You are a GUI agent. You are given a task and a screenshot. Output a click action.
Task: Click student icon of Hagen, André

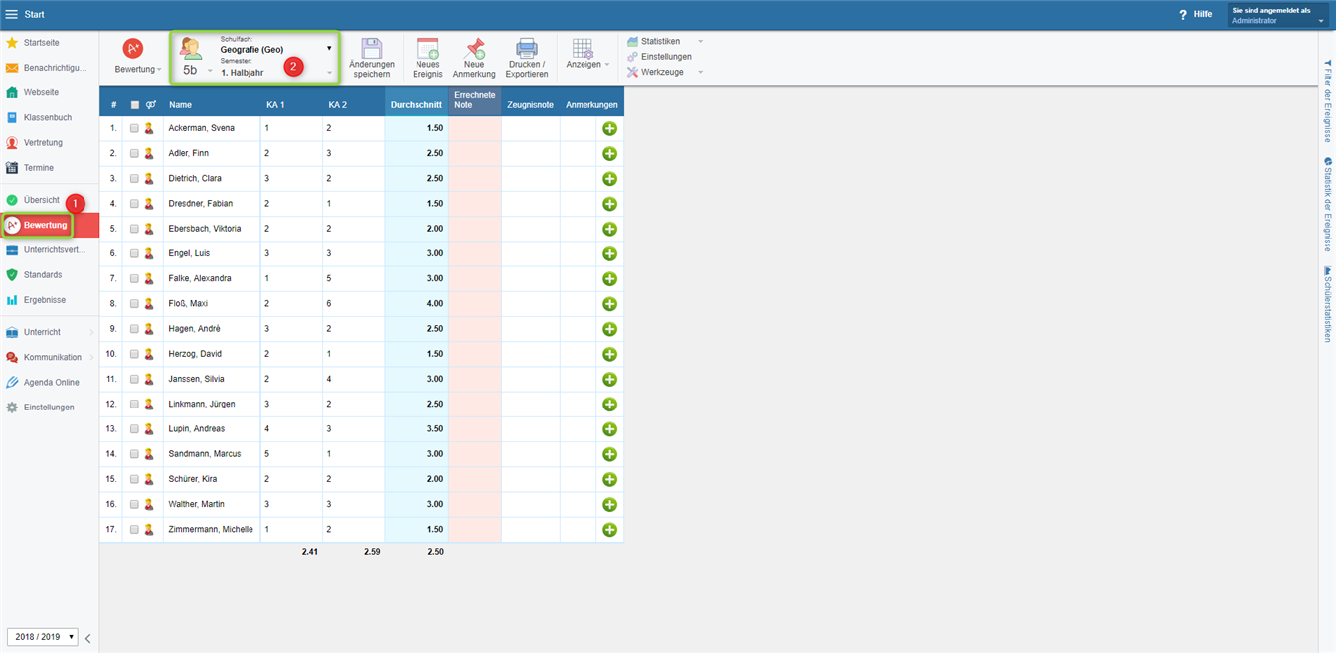click(149, 329)
